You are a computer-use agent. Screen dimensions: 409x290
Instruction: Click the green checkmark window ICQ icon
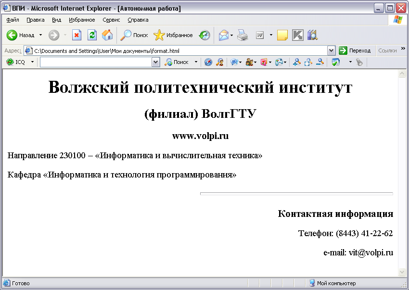click(x=335, y=62)
